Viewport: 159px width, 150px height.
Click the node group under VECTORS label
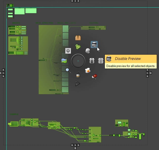pos(93,28)
